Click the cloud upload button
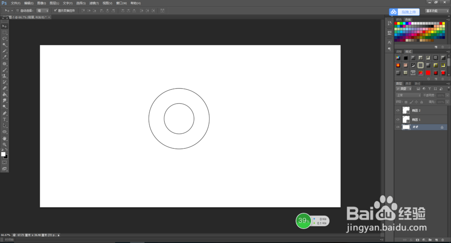This screenshot has height=243, width=451. [x=404, y=12]
